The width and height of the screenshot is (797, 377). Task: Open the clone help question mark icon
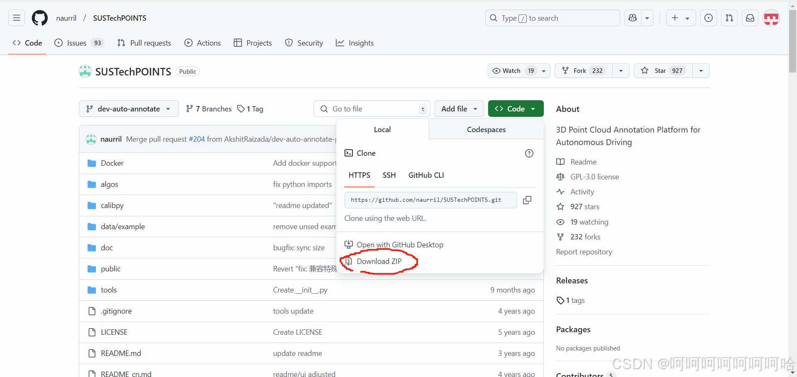(529, 153)
